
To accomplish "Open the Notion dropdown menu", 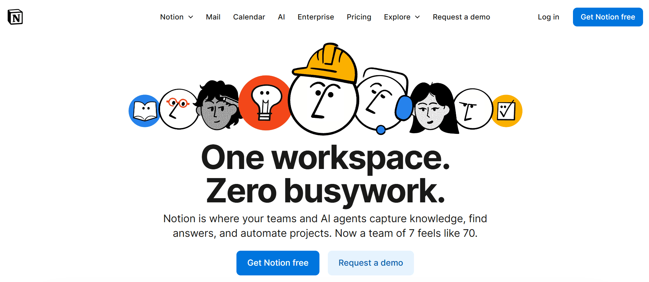I will click(x=176, y=17).
